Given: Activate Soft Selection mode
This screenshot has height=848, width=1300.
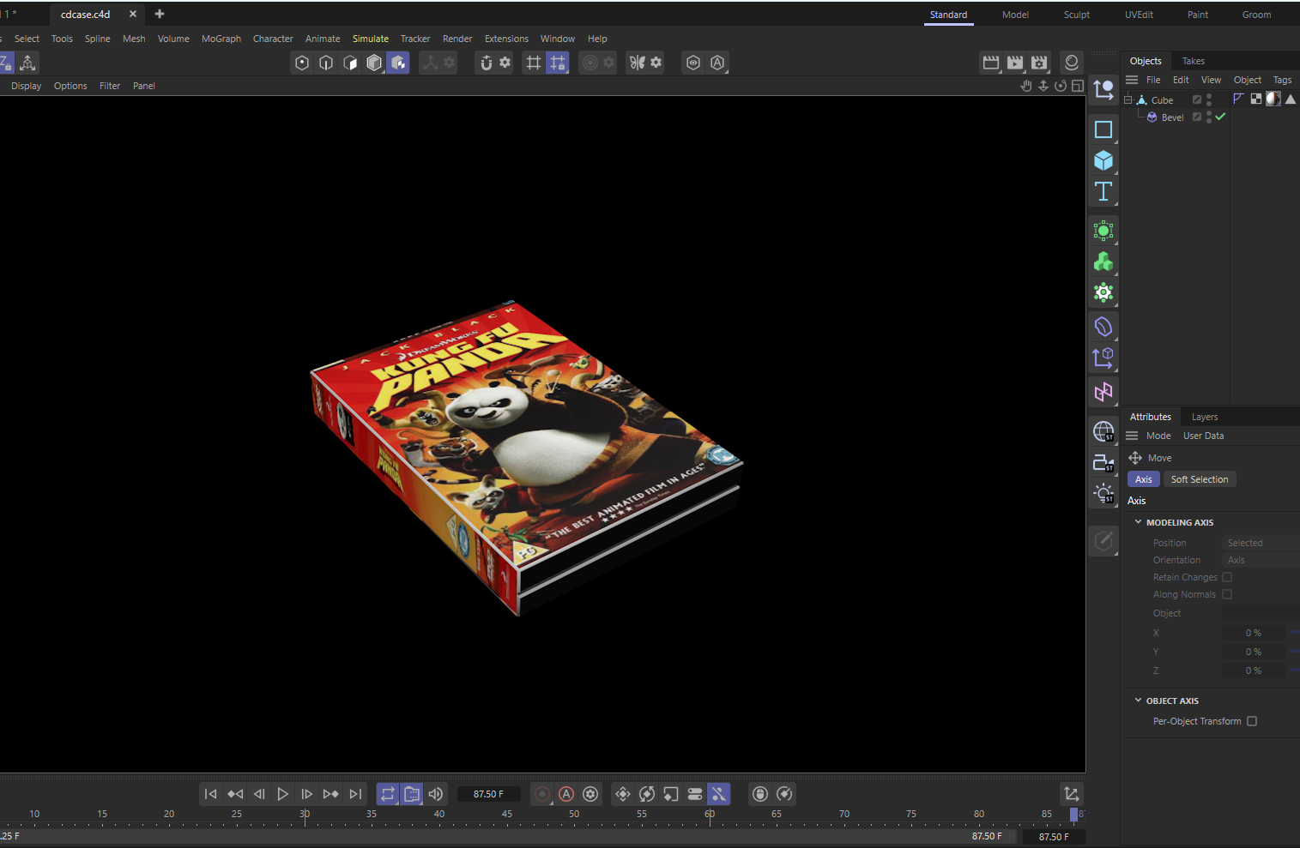Looking at the screenshot, I should pyautogui.click(x=1200, y=478).
